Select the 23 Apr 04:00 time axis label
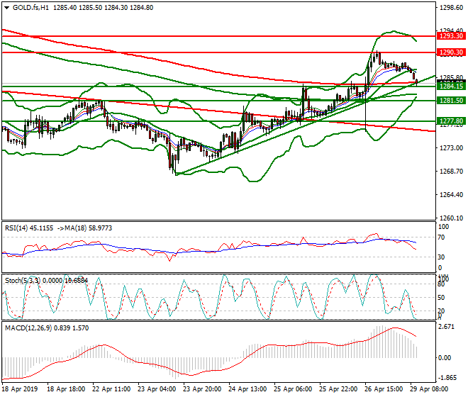Image resolution: width=468 pixels, height=397 pixels. 157,389
